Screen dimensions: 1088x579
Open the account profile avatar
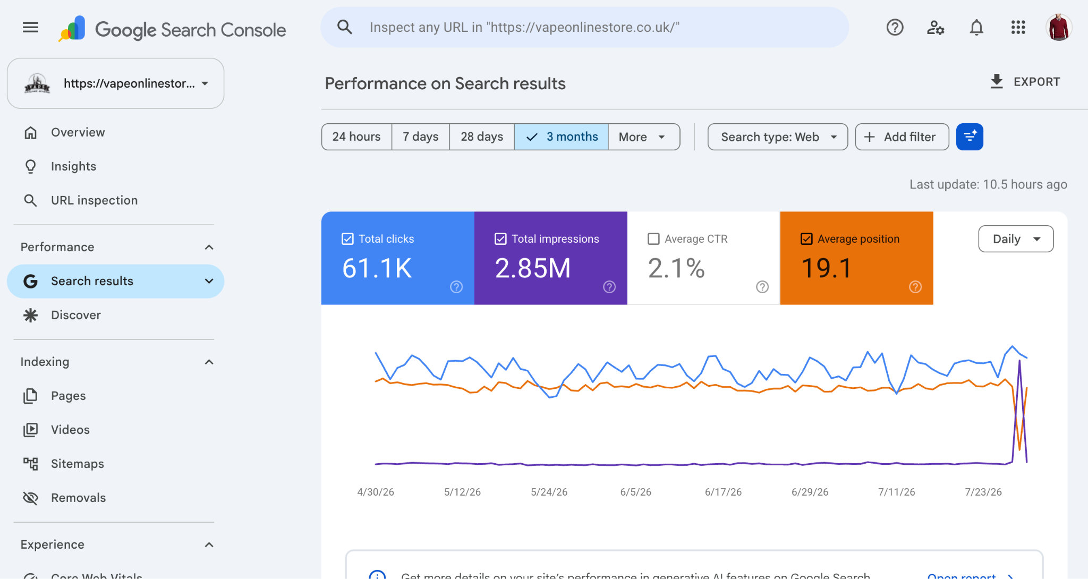1059,27
